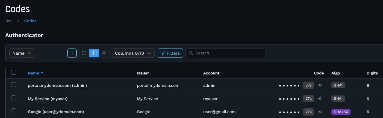Click the 27s timer for the Google row

[x=309, y=112]
